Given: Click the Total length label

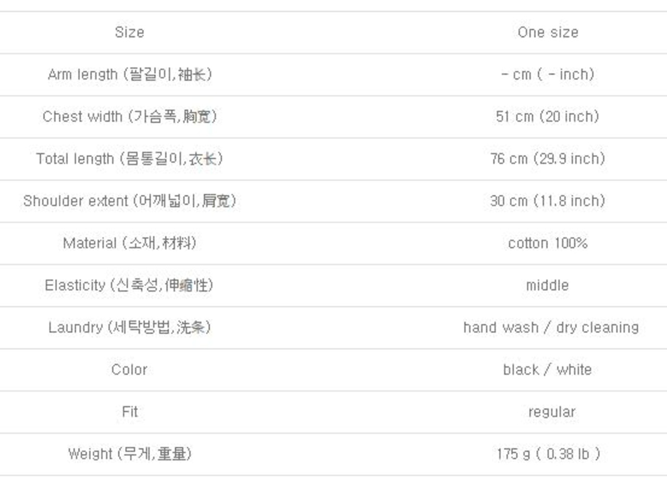Looking at the screenshot, I should click(130, 159).
